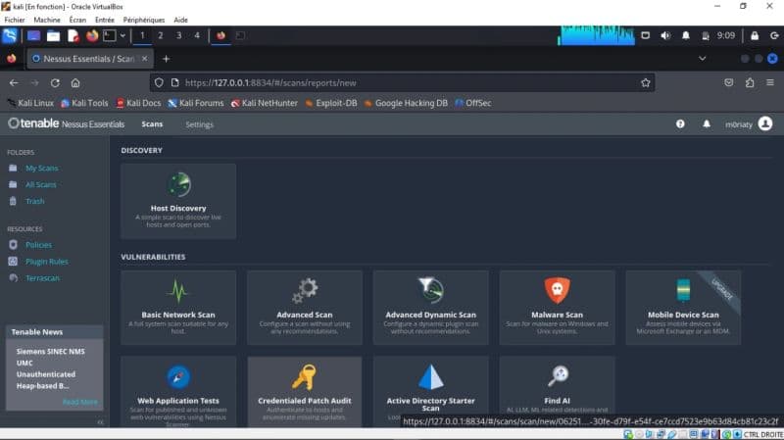Select the Credentialed Patch Audit key template
The width and height of the screenshot is (784, 440).
[x=305, y=392]
